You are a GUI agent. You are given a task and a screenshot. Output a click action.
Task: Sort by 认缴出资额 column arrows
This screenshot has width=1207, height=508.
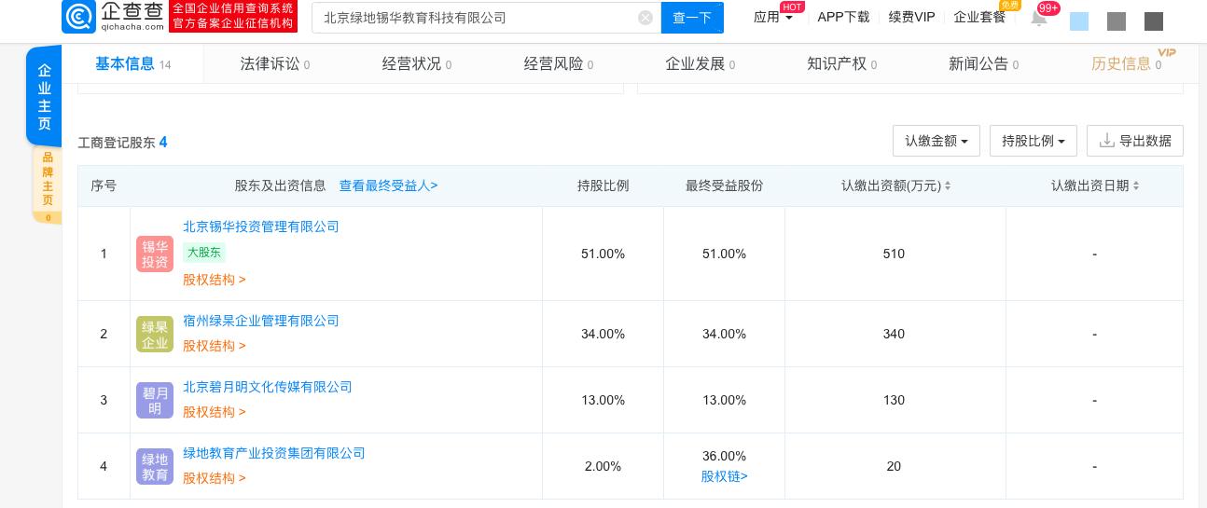(x=948, y=185)
